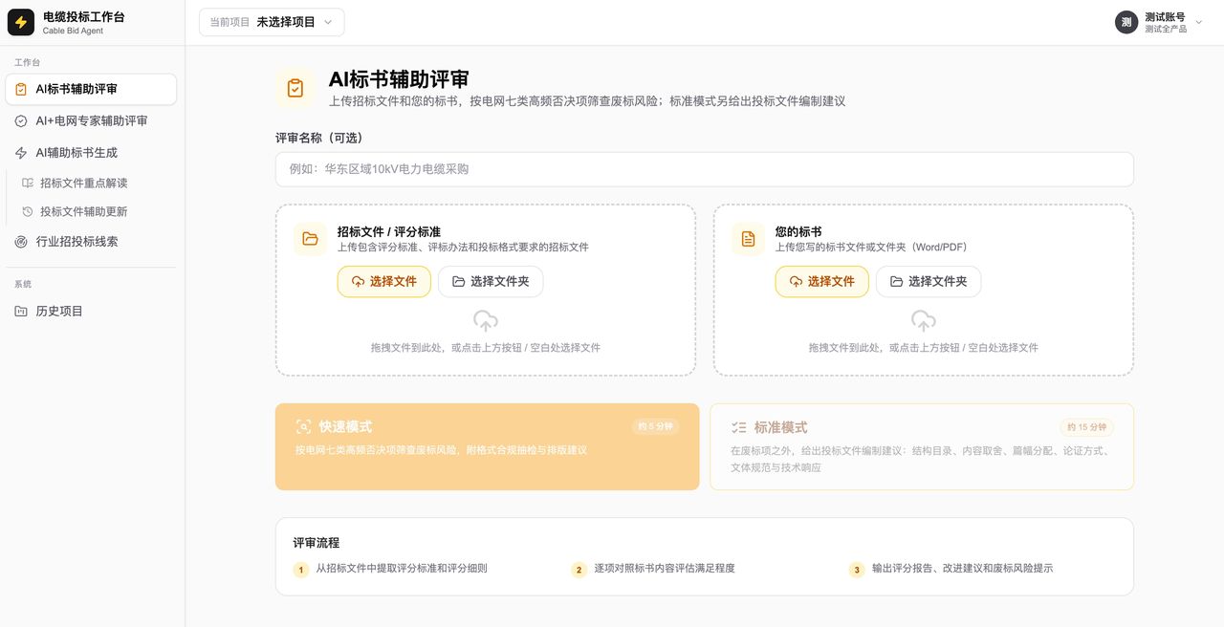The width and height of the screenshot is (1224, 627).
Task: Focus the 评审名称 input field
Action: click(x=705, y=169)
